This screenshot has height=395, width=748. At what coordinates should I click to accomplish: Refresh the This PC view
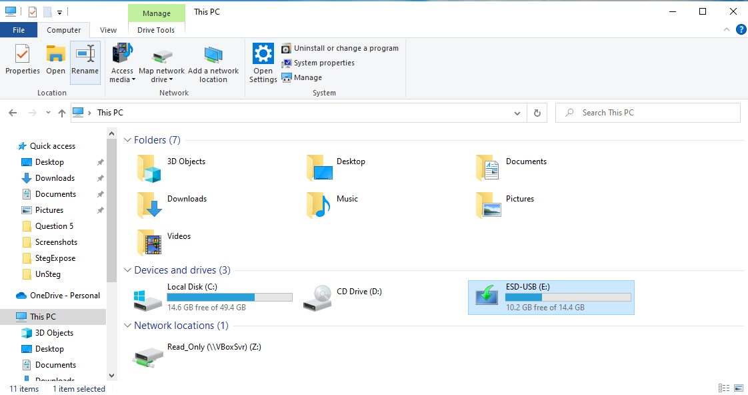click(537, 113)
